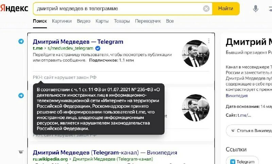Open the t.me/... site link in side panel
Screen dimensions: 272x164
(x=244, y=115)
